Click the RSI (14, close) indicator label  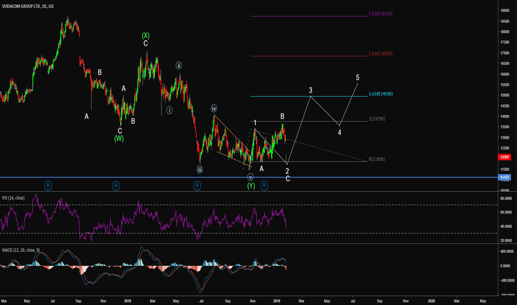(13, 198)
